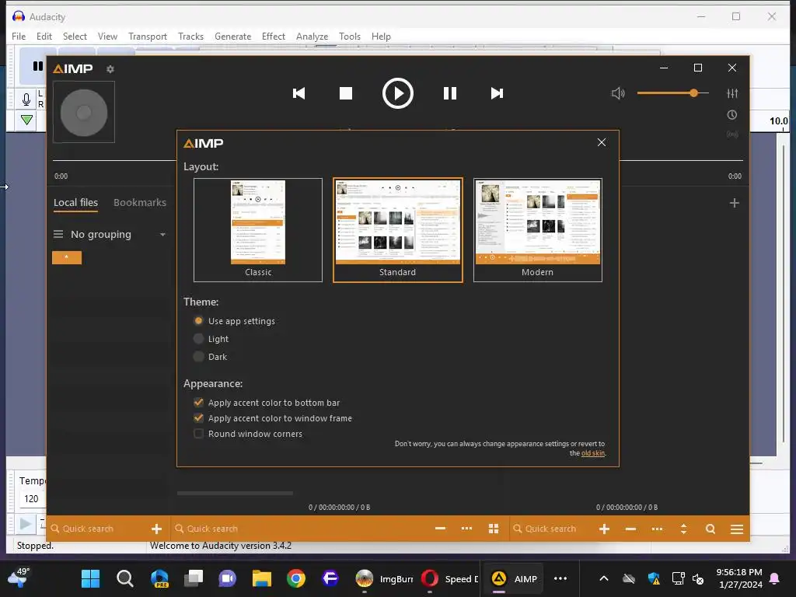Image resolution: width=796 pixels, height=597 pixels.
Task: Click the magnifier search icon in bottom bar
Action: click(710, 529)
